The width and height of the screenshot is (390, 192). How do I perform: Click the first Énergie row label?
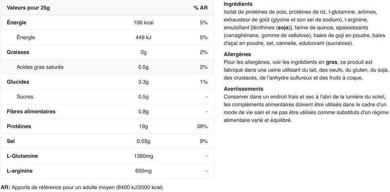coord(17,23)
